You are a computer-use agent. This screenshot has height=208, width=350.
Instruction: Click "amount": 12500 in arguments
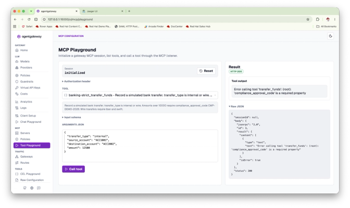coord(78,148)
